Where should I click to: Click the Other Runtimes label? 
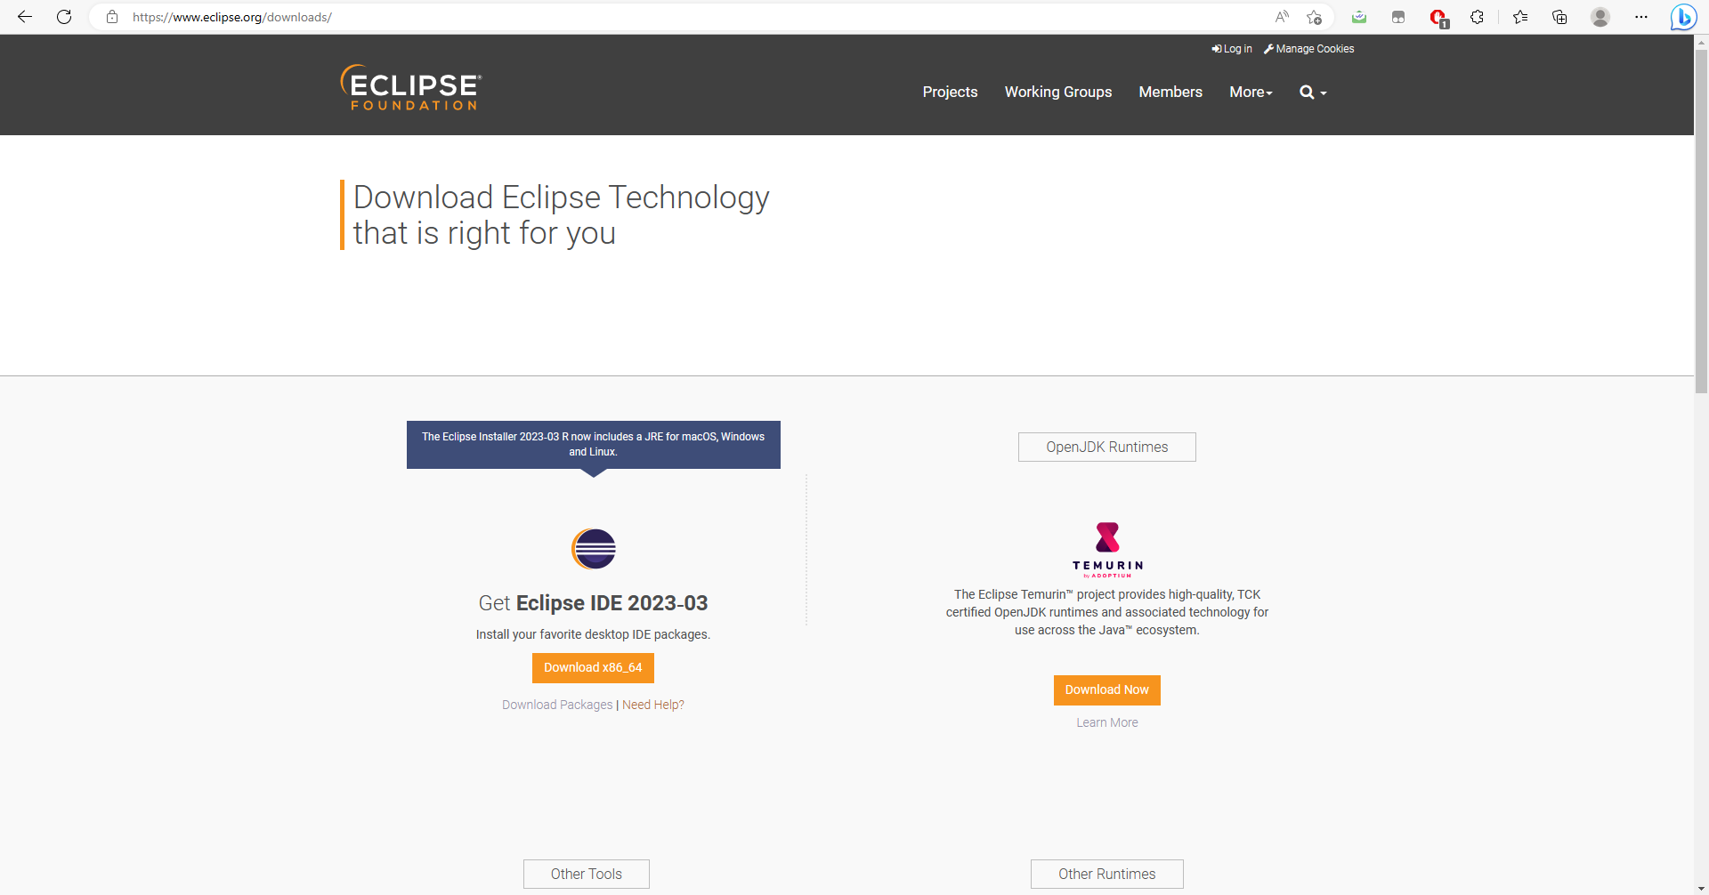1107,875
